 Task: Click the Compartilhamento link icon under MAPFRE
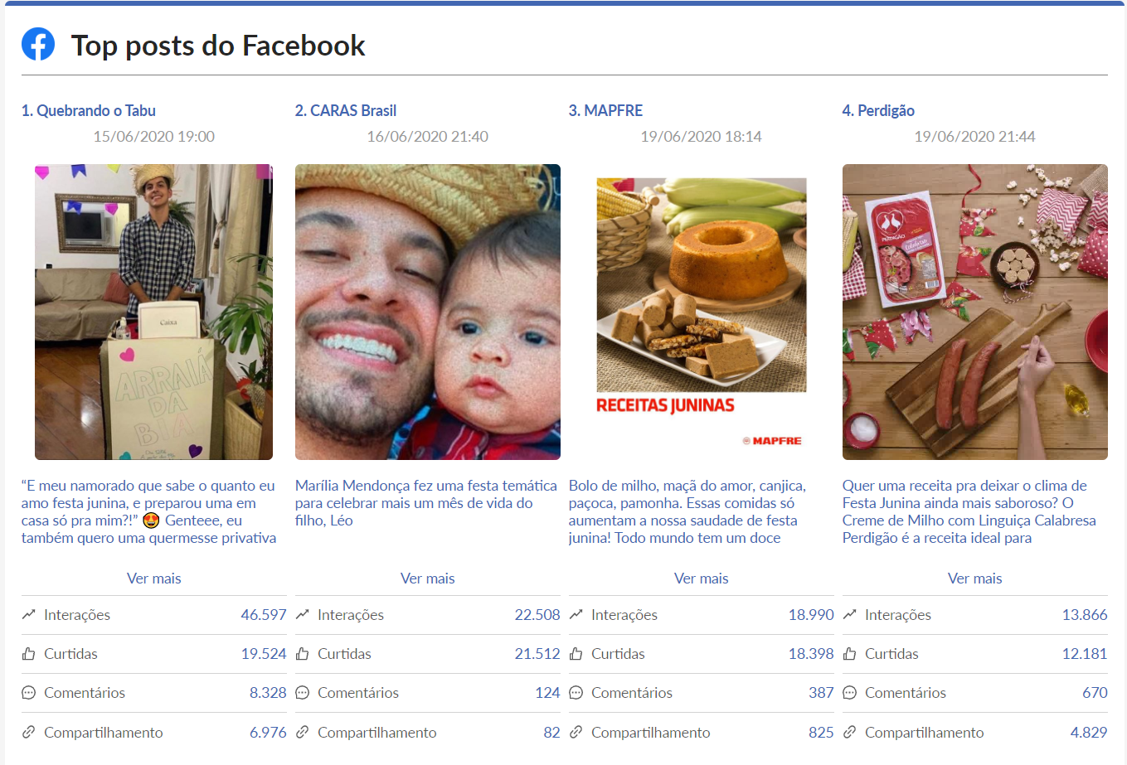click(576, 733)
